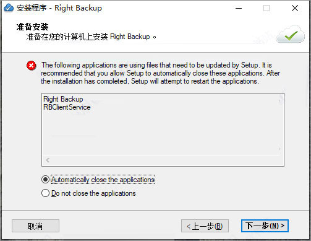This screenshot has height=241, width=311.
Task: Click the 准备安装 heading text
Action: [33, 27]
